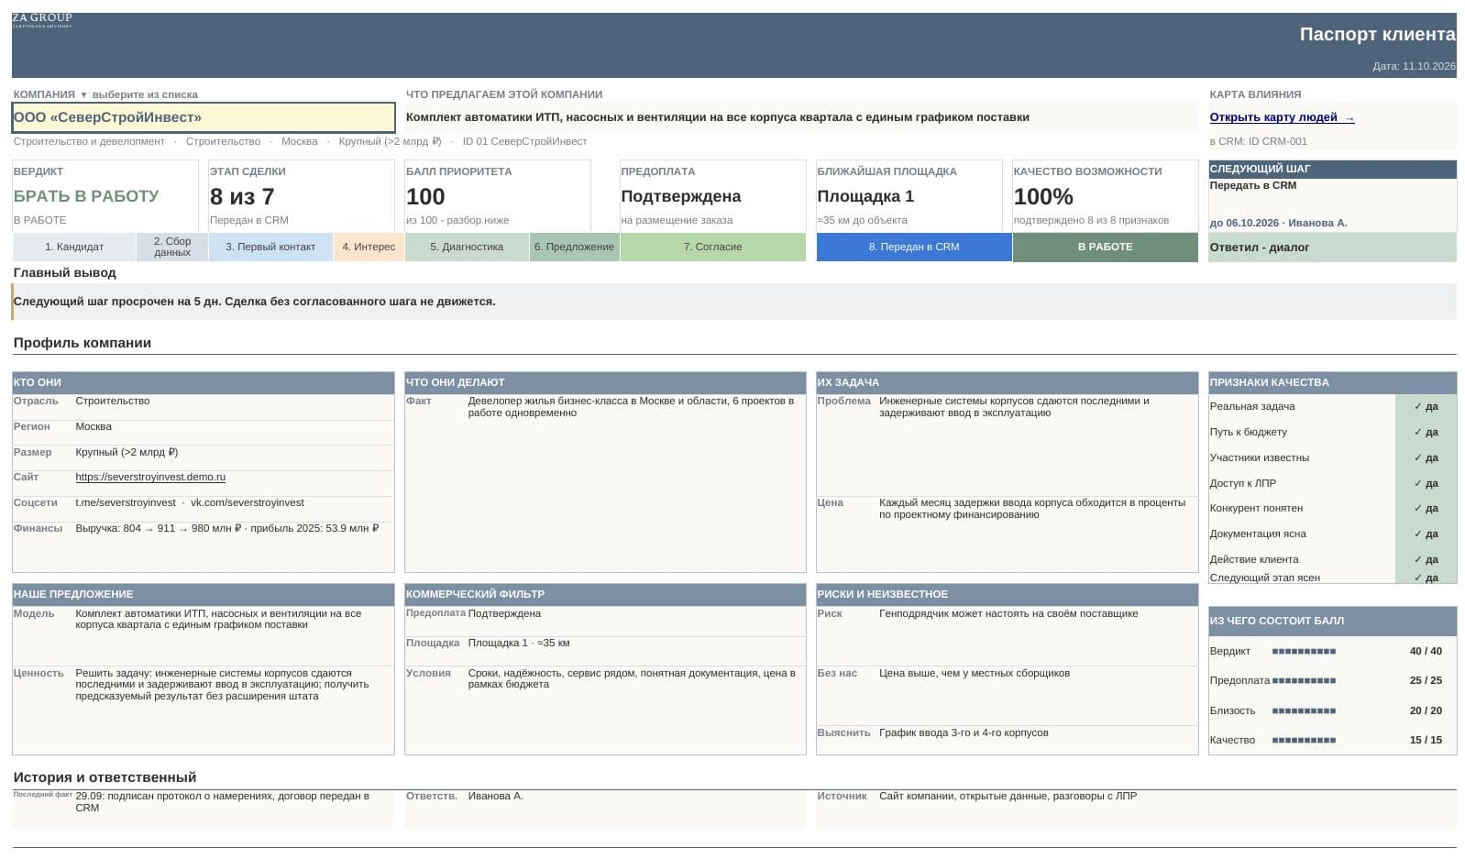Click the Предоплата score bar
The image size is (1465, 859).
tap(1304, 680)
